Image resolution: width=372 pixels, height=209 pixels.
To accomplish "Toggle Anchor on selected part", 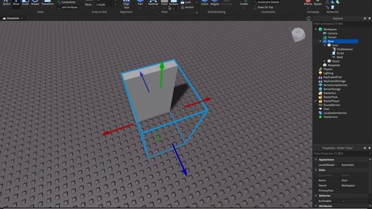I will (187, 8).
